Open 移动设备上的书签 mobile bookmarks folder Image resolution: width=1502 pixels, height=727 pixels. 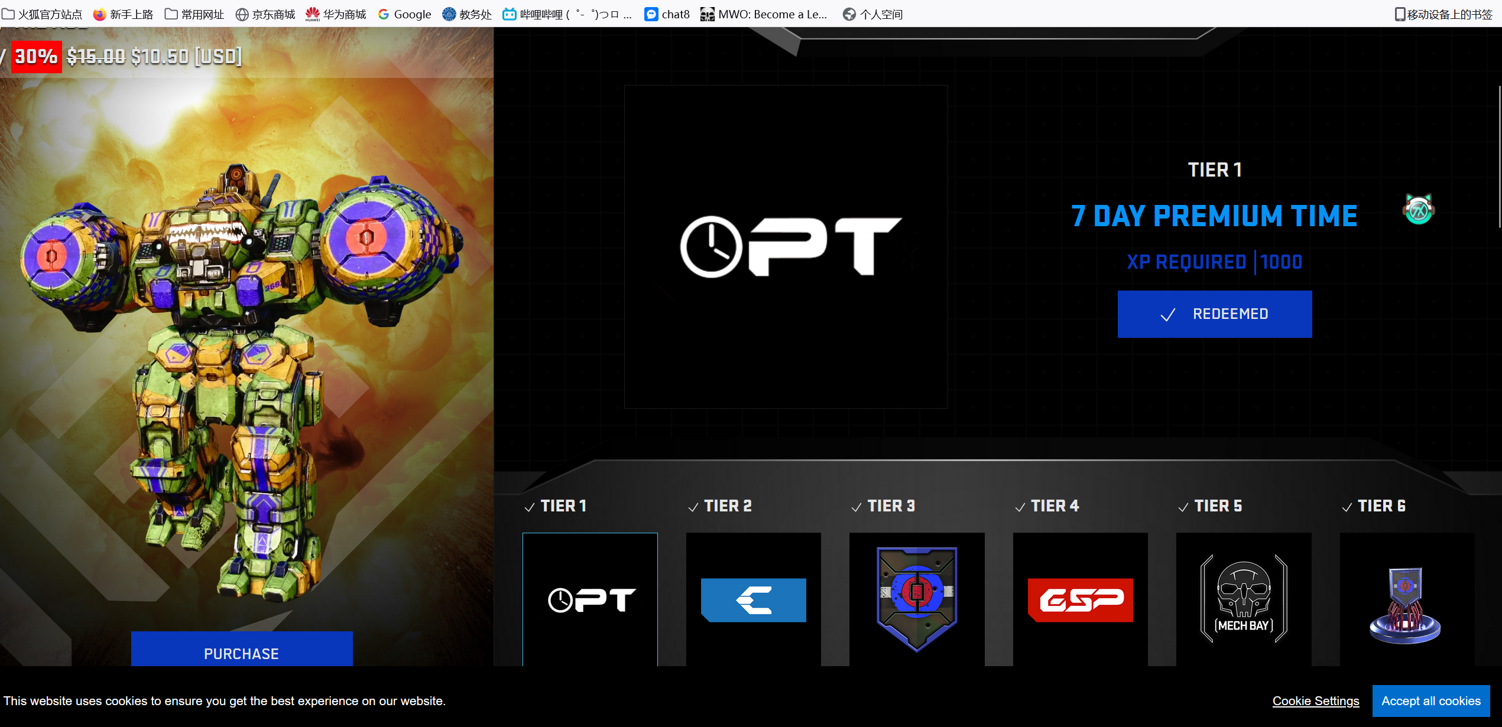(x=1443, y=14)
